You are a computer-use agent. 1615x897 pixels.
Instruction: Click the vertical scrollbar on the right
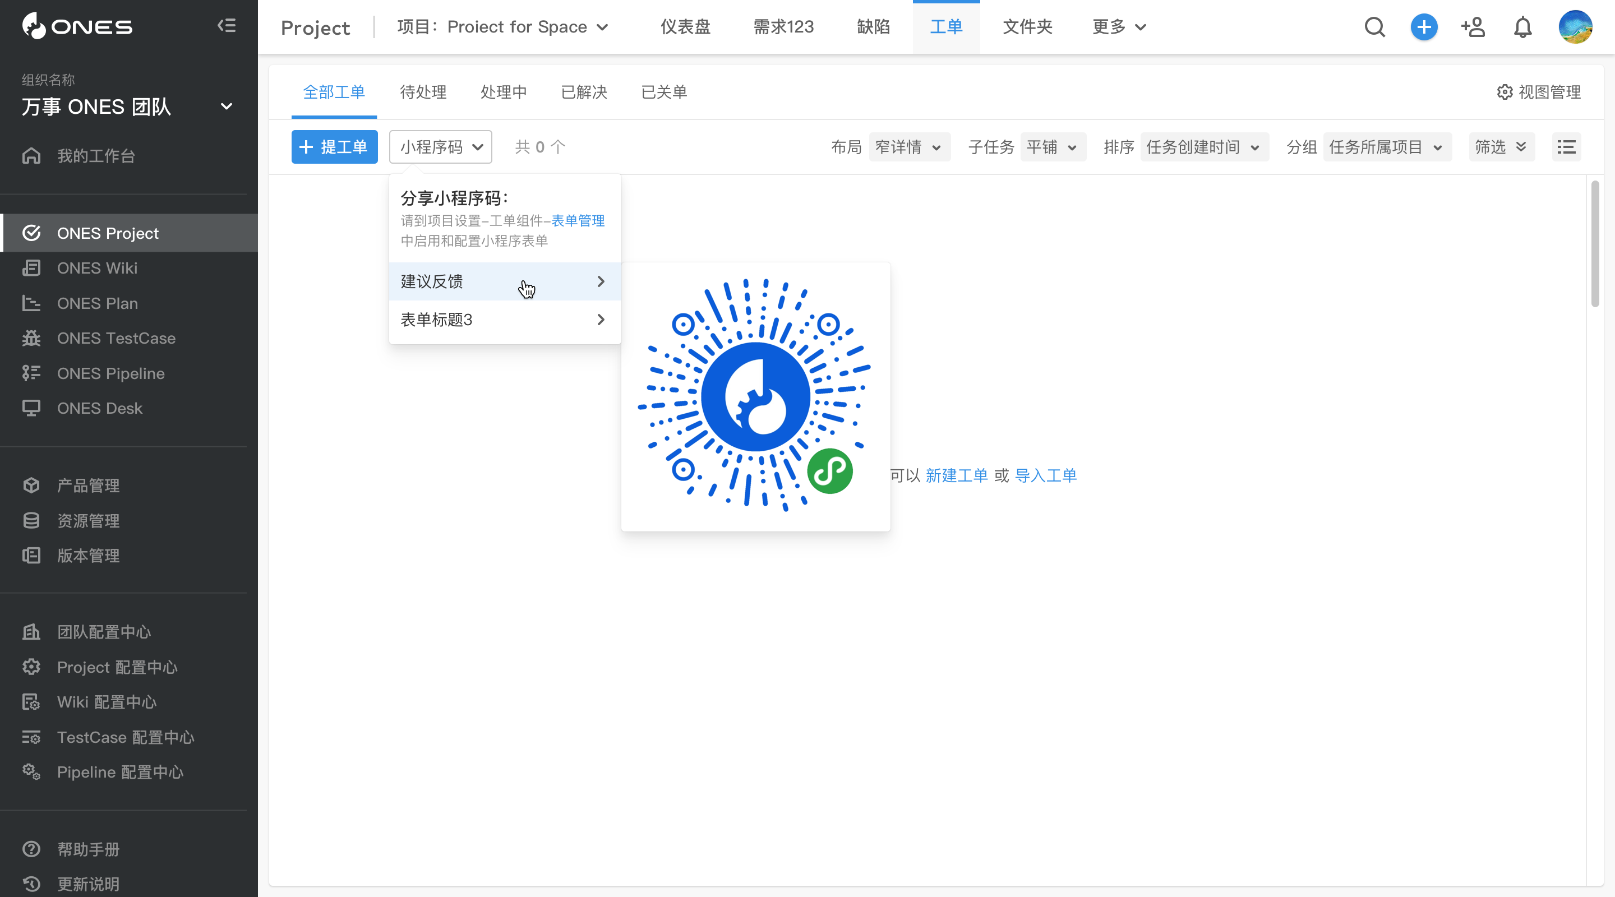pyautogui.click(x=1594, y=244)
